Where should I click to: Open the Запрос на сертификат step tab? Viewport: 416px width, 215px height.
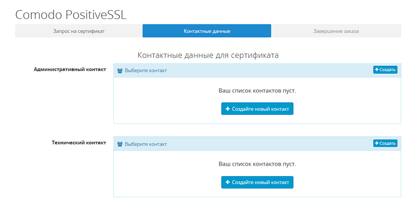[x=79, y=31]
